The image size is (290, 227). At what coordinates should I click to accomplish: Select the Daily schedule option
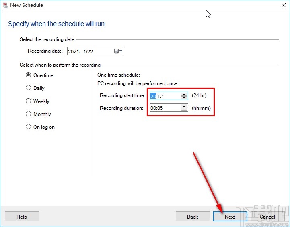coord(28,88)
